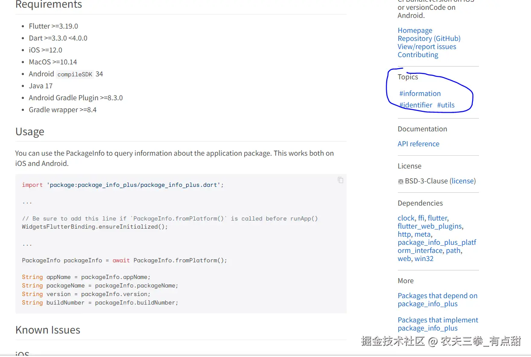Click the Topics sidebar heading
The height and width of the screenshot is (357, 531).
point(408,77)
